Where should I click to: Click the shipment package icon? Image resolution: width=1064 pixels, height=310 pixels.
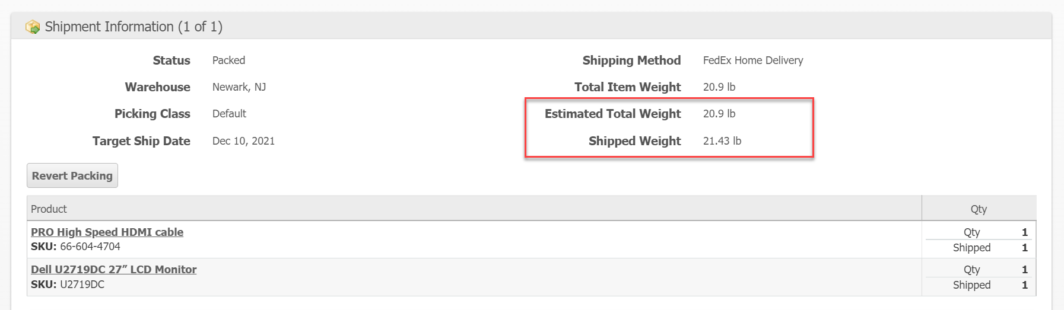(33, 27)
